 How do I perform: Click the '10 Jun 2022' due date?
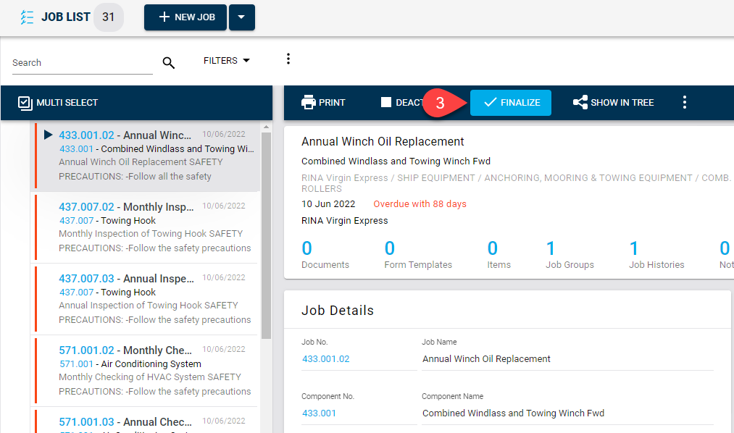point(328,204)
